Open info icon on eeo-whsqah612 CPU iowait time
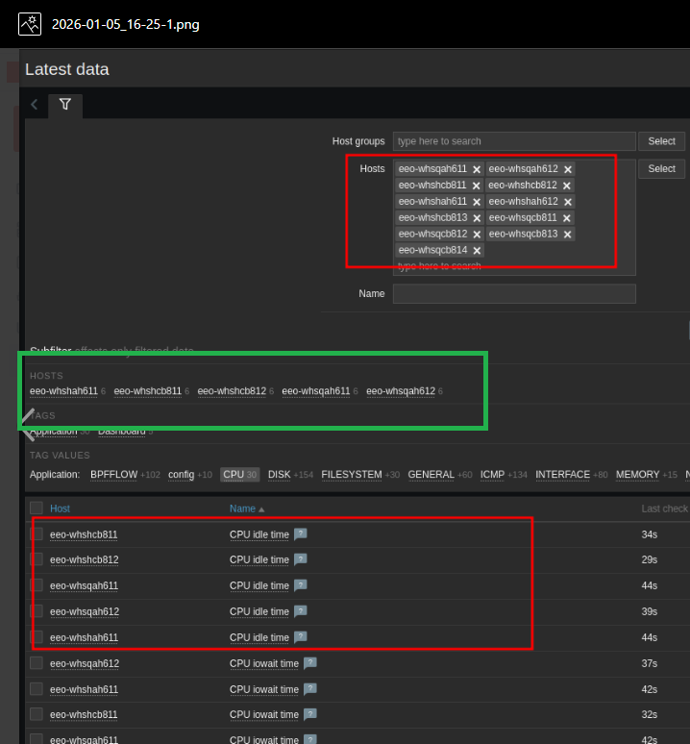This screenshot has height=744, width=690. click(309, 663)
